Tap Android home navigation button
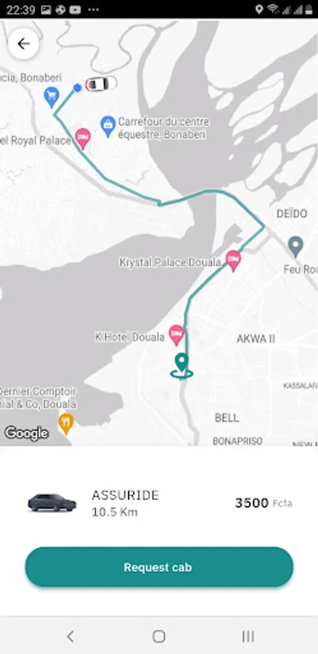 click(x=159, y=636)
